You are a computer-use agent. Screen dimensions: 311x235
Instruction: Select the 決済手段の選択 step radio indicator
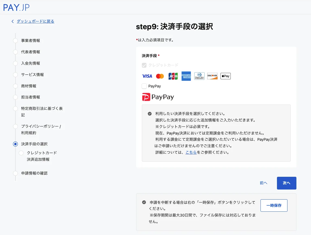(15, 144)
